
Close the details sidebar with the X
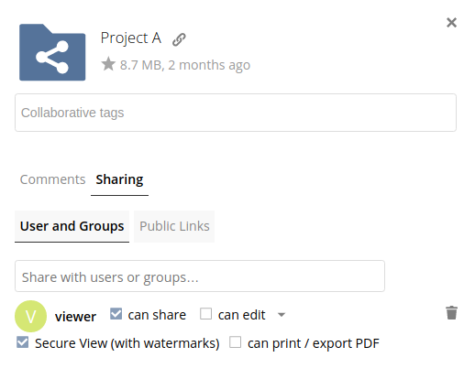[x=451, y=22]
